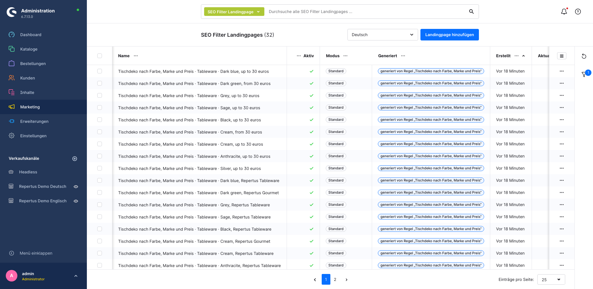Collapse menu with Menü einklappen
Viewport: 593px width, 289px height.
point(36,253)
